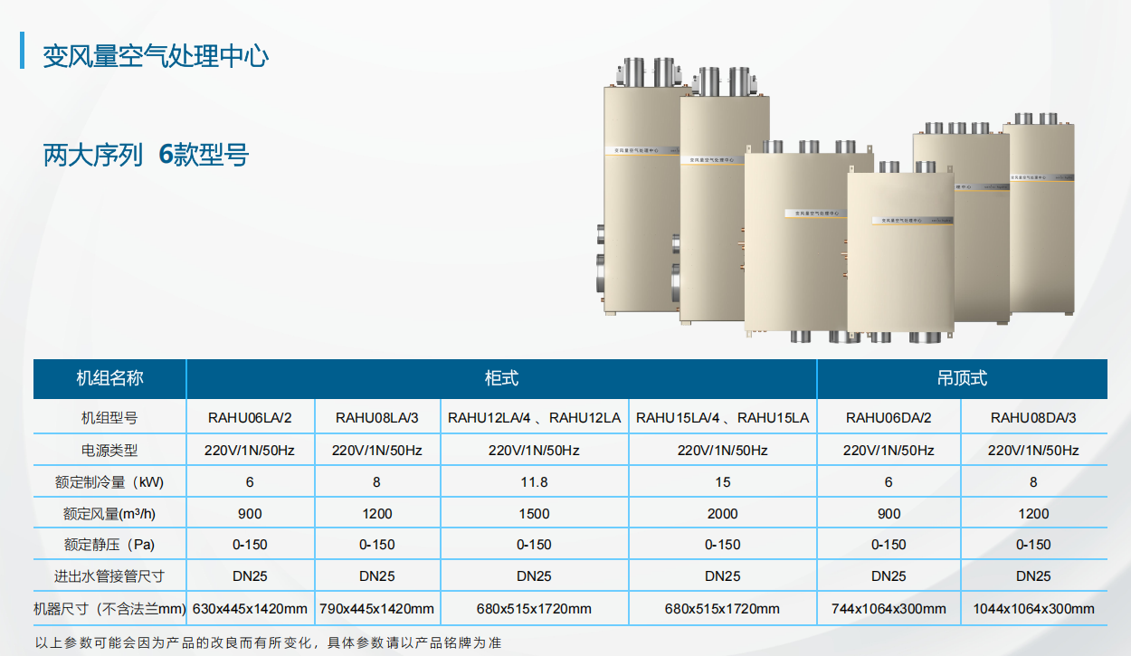Select the 柜式 column group header

(501, 378)
